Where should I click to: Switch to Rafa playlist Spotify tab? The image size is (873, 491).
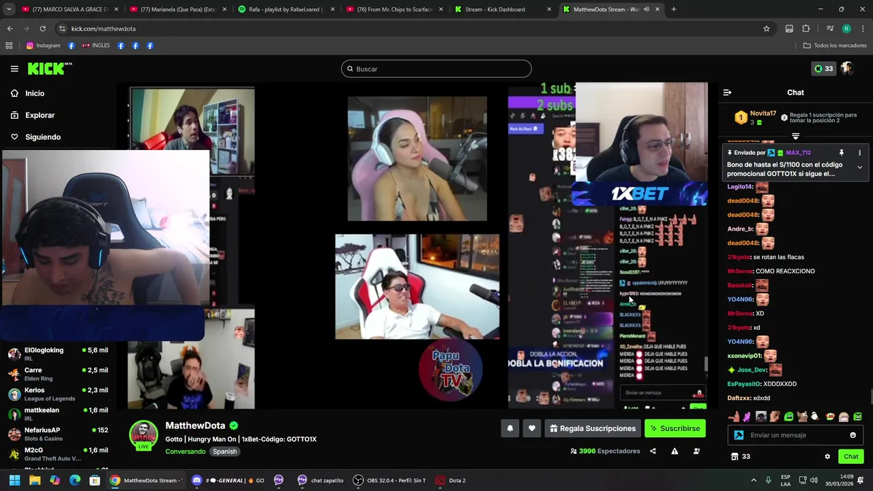pos(286,10)
